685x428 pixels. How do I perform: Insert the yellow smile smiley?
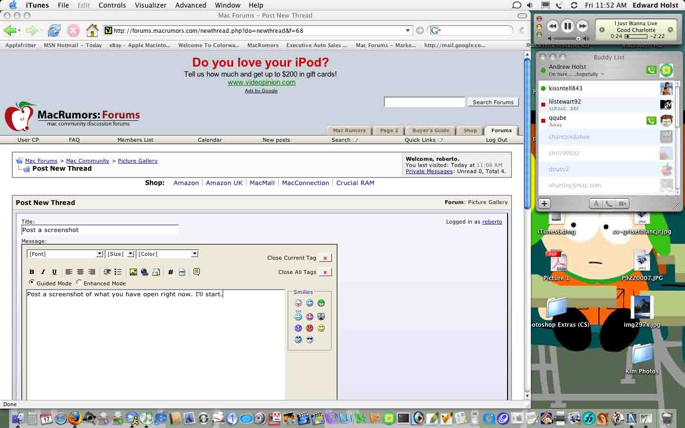(x=321, y=328)
